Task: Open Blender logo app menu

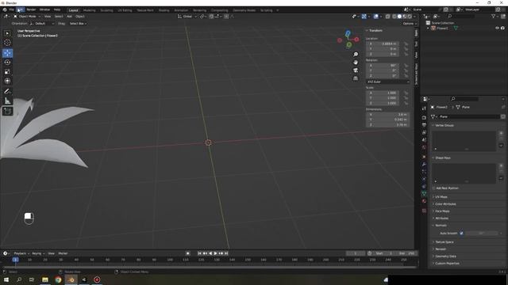Action: pyautogui.click(x=5, y=9)
